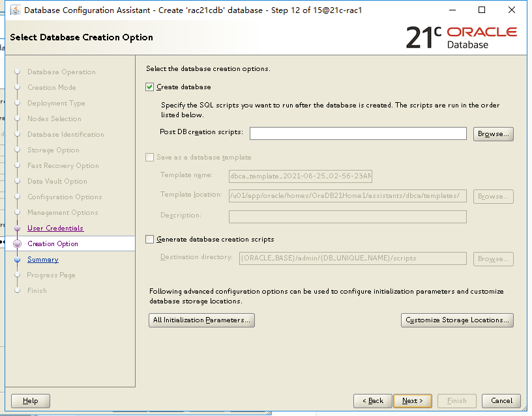532x416 pixels.
Task: Select Creation Mode step in sidebar
Action: click(x=52, y=87)
